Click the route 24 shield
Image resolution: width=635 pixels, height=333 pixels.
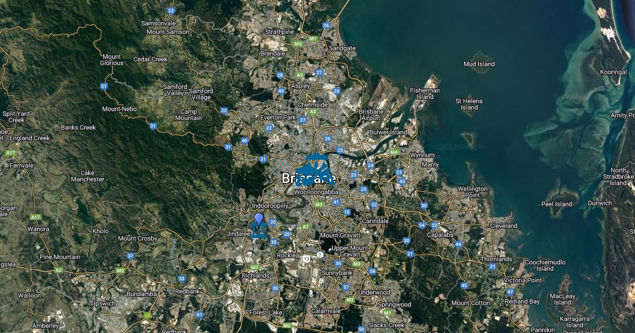pos(371,165)
